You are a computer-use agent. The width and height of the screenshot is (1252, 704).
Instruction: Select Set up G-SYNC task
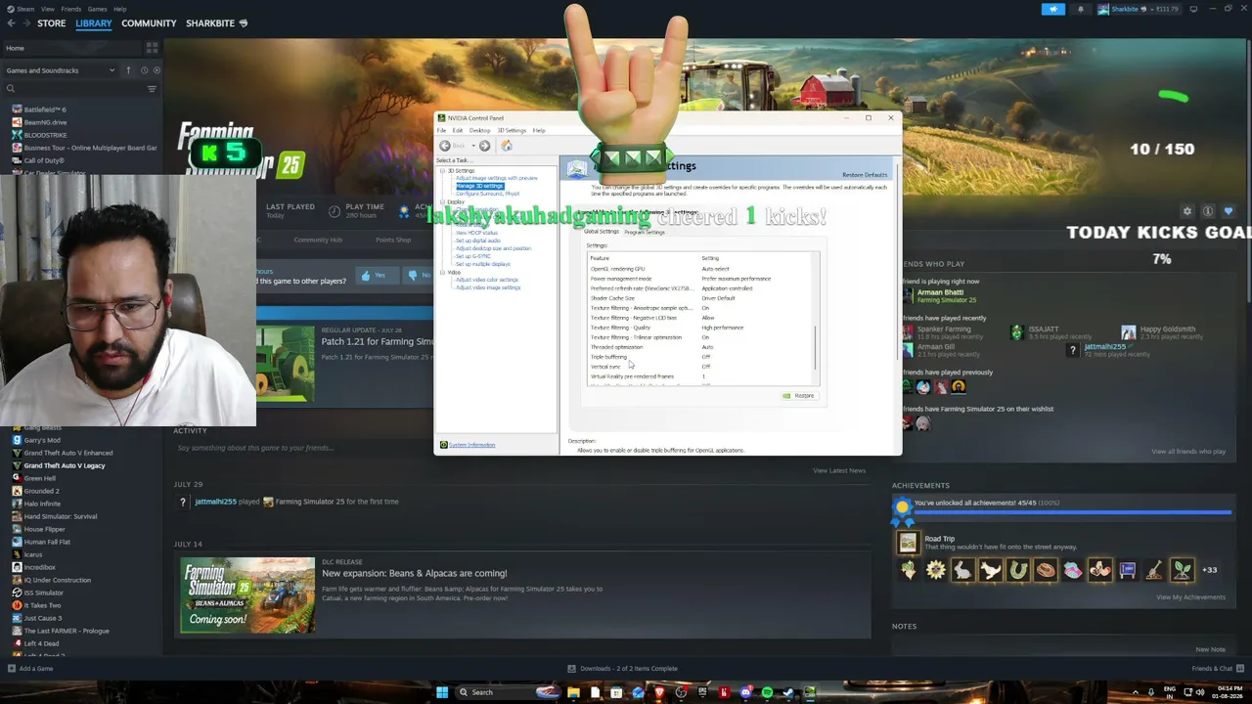(473, 256)
